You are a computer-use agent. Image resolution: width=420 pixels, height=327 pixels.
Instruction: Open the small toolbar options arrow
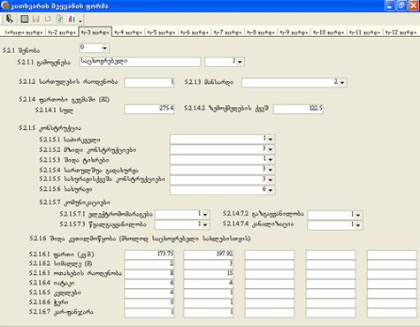[x=80, y=21]
